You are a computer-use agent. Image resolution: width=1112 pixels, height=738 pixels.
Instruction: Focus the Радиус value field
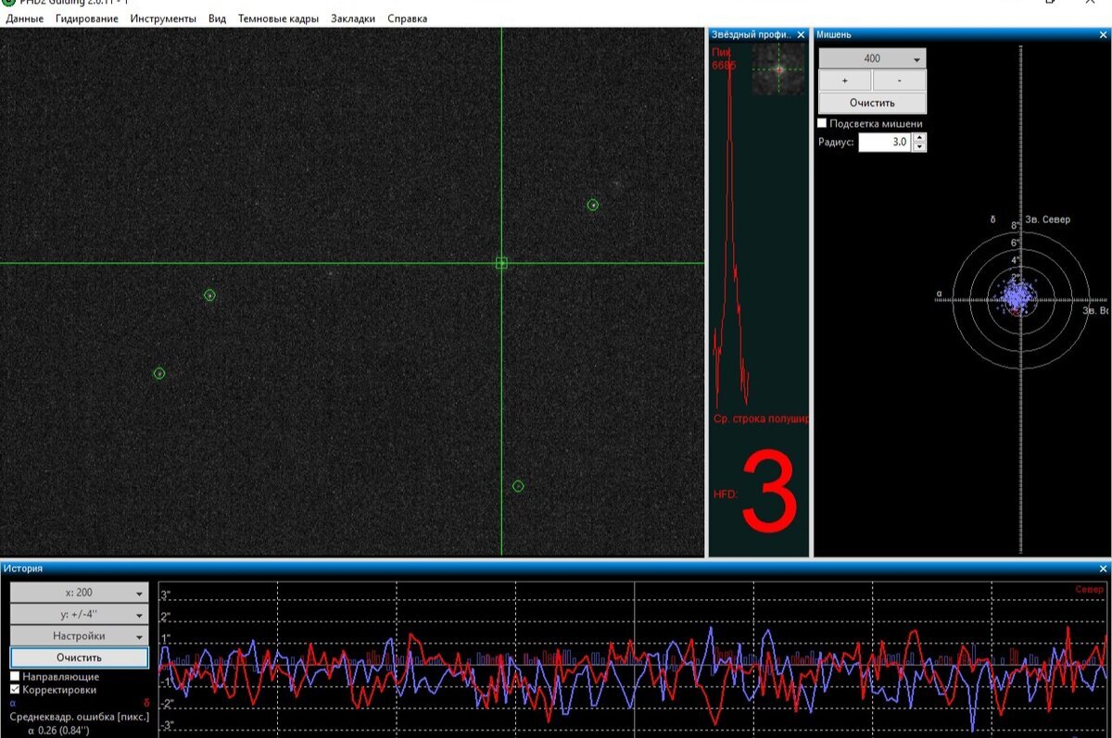coord(885,143)
